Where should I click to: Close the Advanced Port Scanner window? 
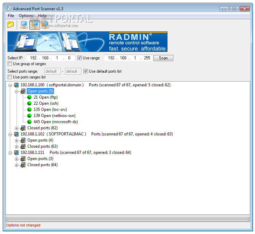[x=245, y=9]
